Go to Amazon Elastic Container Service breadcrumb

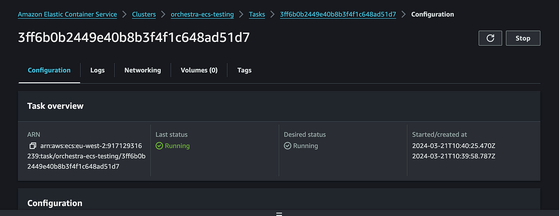[67, 14]
